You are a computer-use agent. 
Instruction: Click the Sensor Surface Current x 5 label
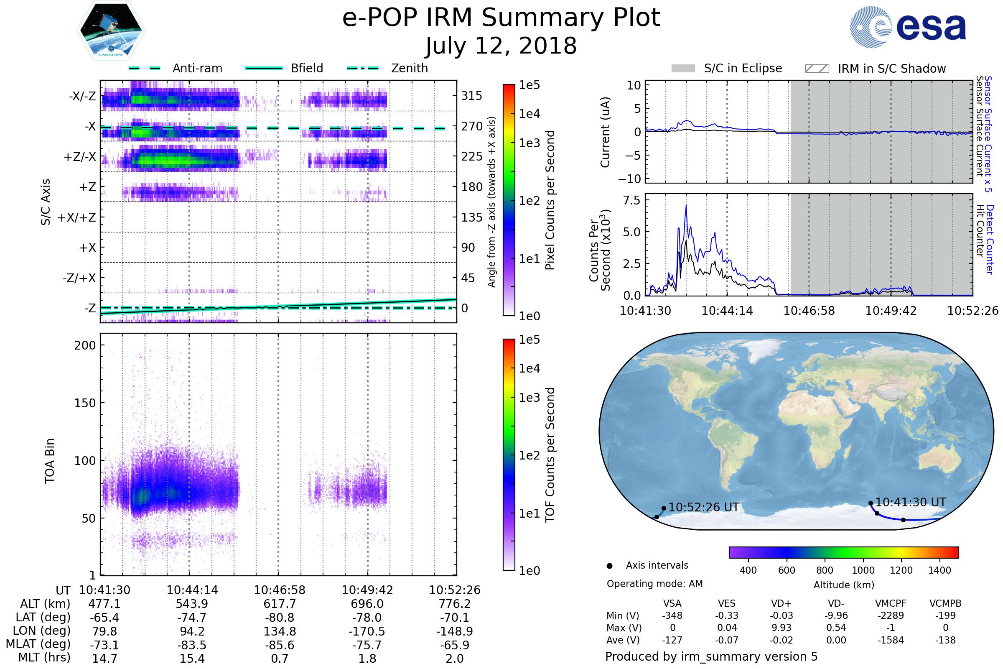988,134
